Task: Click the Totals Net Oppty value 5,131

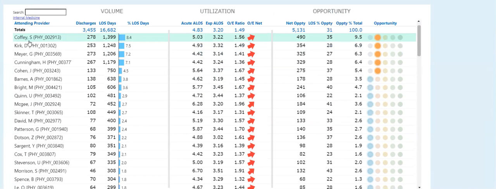Action: pos(299,30)
